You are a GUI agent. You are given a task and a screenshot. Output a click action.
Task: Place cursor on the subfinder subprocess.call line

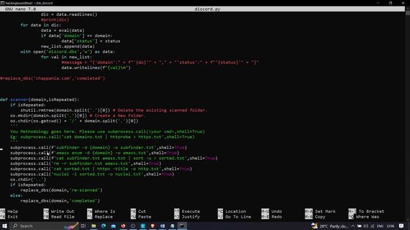click(99, 148)
